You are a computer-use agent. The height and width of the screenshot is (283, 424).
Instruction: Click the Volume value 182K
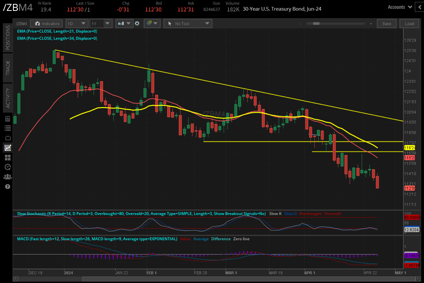tap(233, 10)
